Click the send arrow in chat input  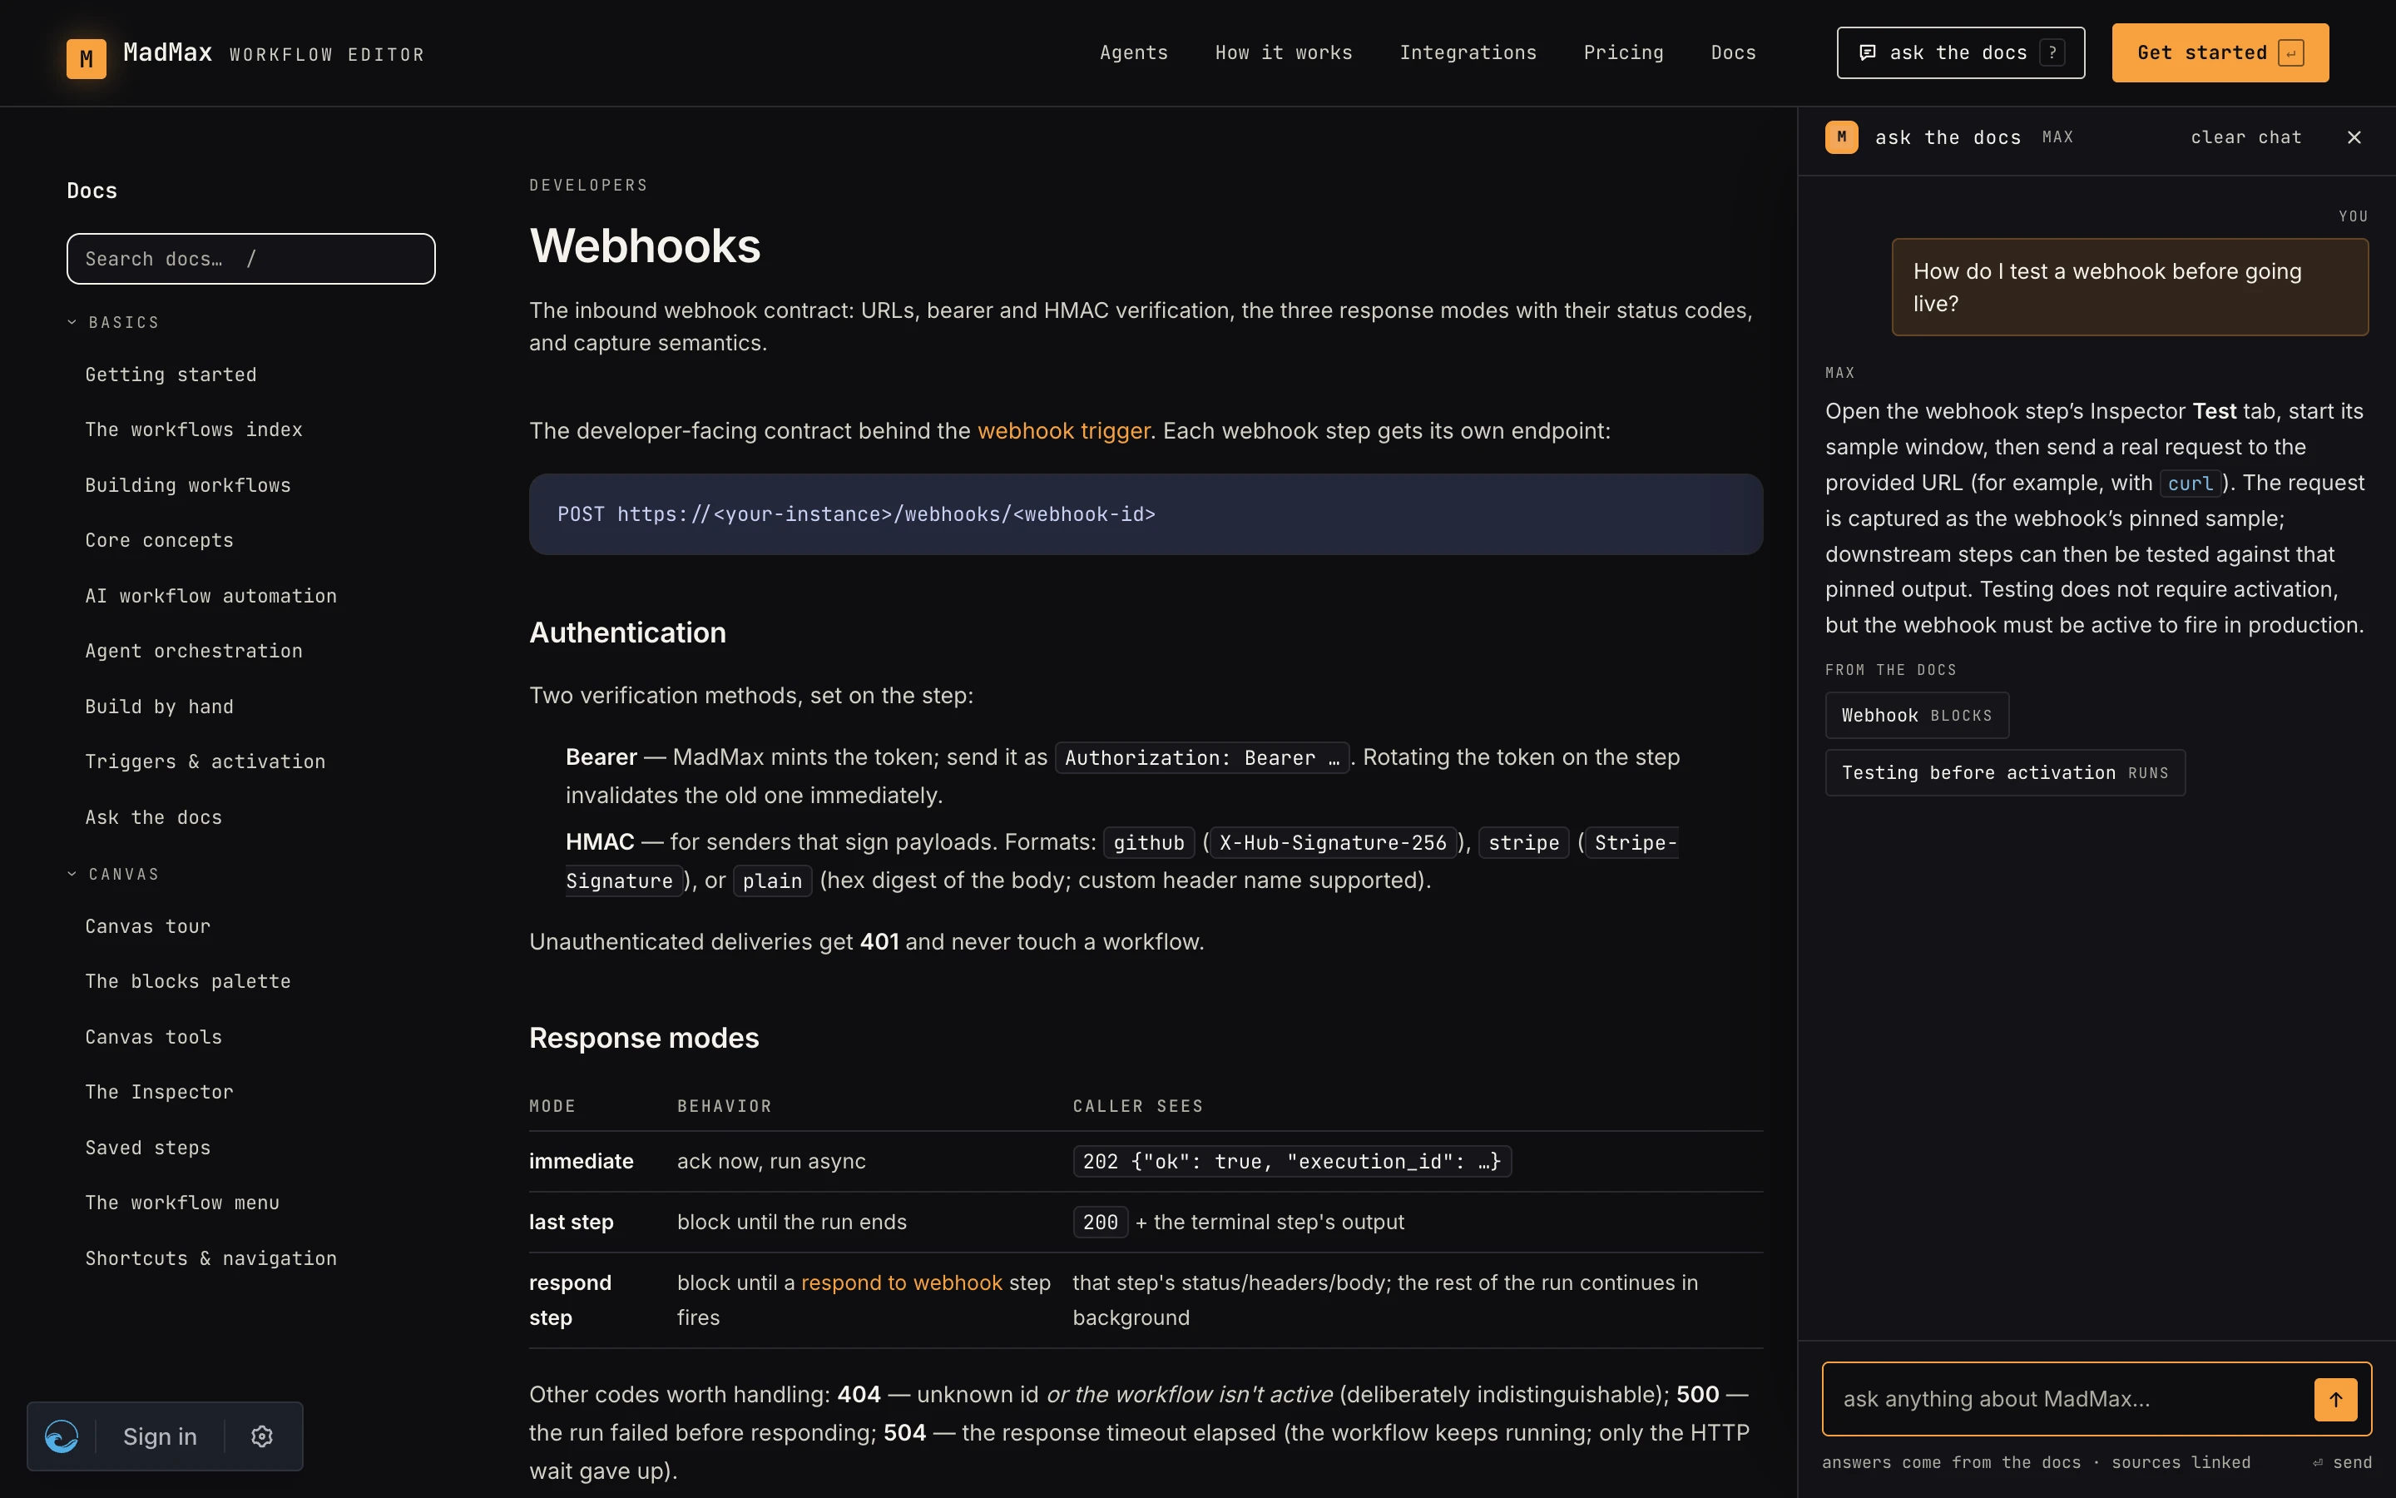tap(2334, 1399)
